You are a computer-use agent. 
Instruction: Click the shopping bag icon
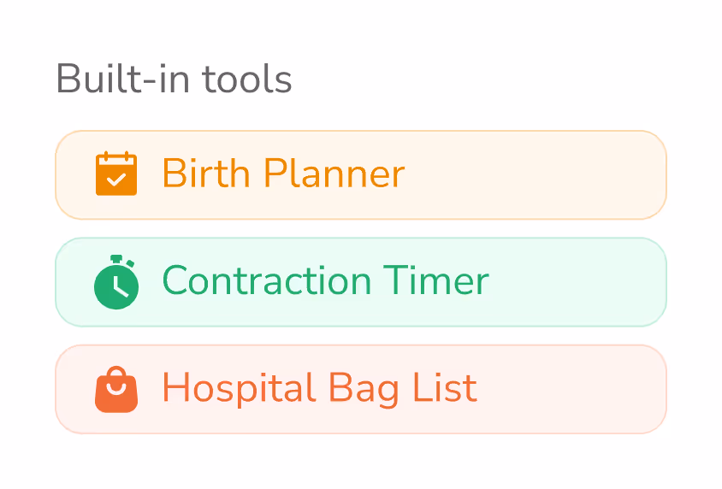pyautogui.click(x=116, y=389)
